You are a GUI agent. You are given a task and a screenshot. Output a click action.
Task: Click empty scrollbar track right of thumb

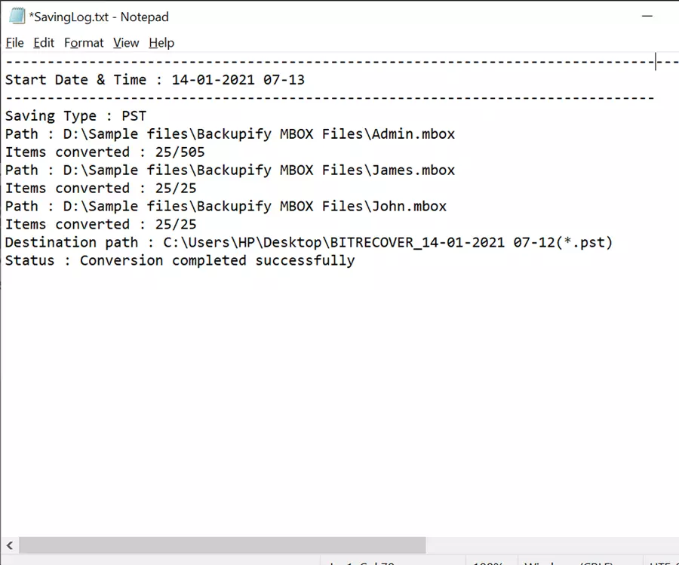(552, 545)
